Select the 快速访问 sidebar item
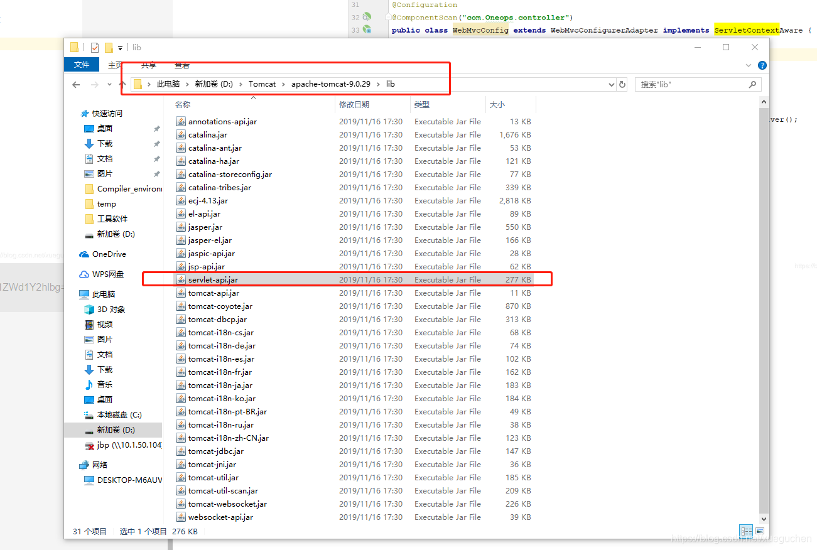 click(x=107, y=114)
